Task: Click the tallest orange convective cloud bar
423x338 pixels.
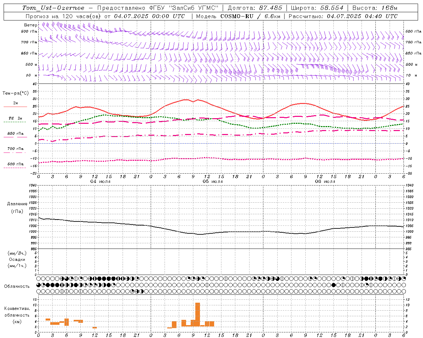Action: pyautogui.click(x=198, y=315)
